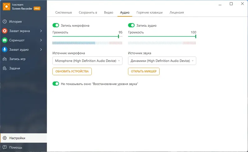The image size is (248, 152).
Task: Click the green Screenshot camera icon
Action: pos(5,40)
